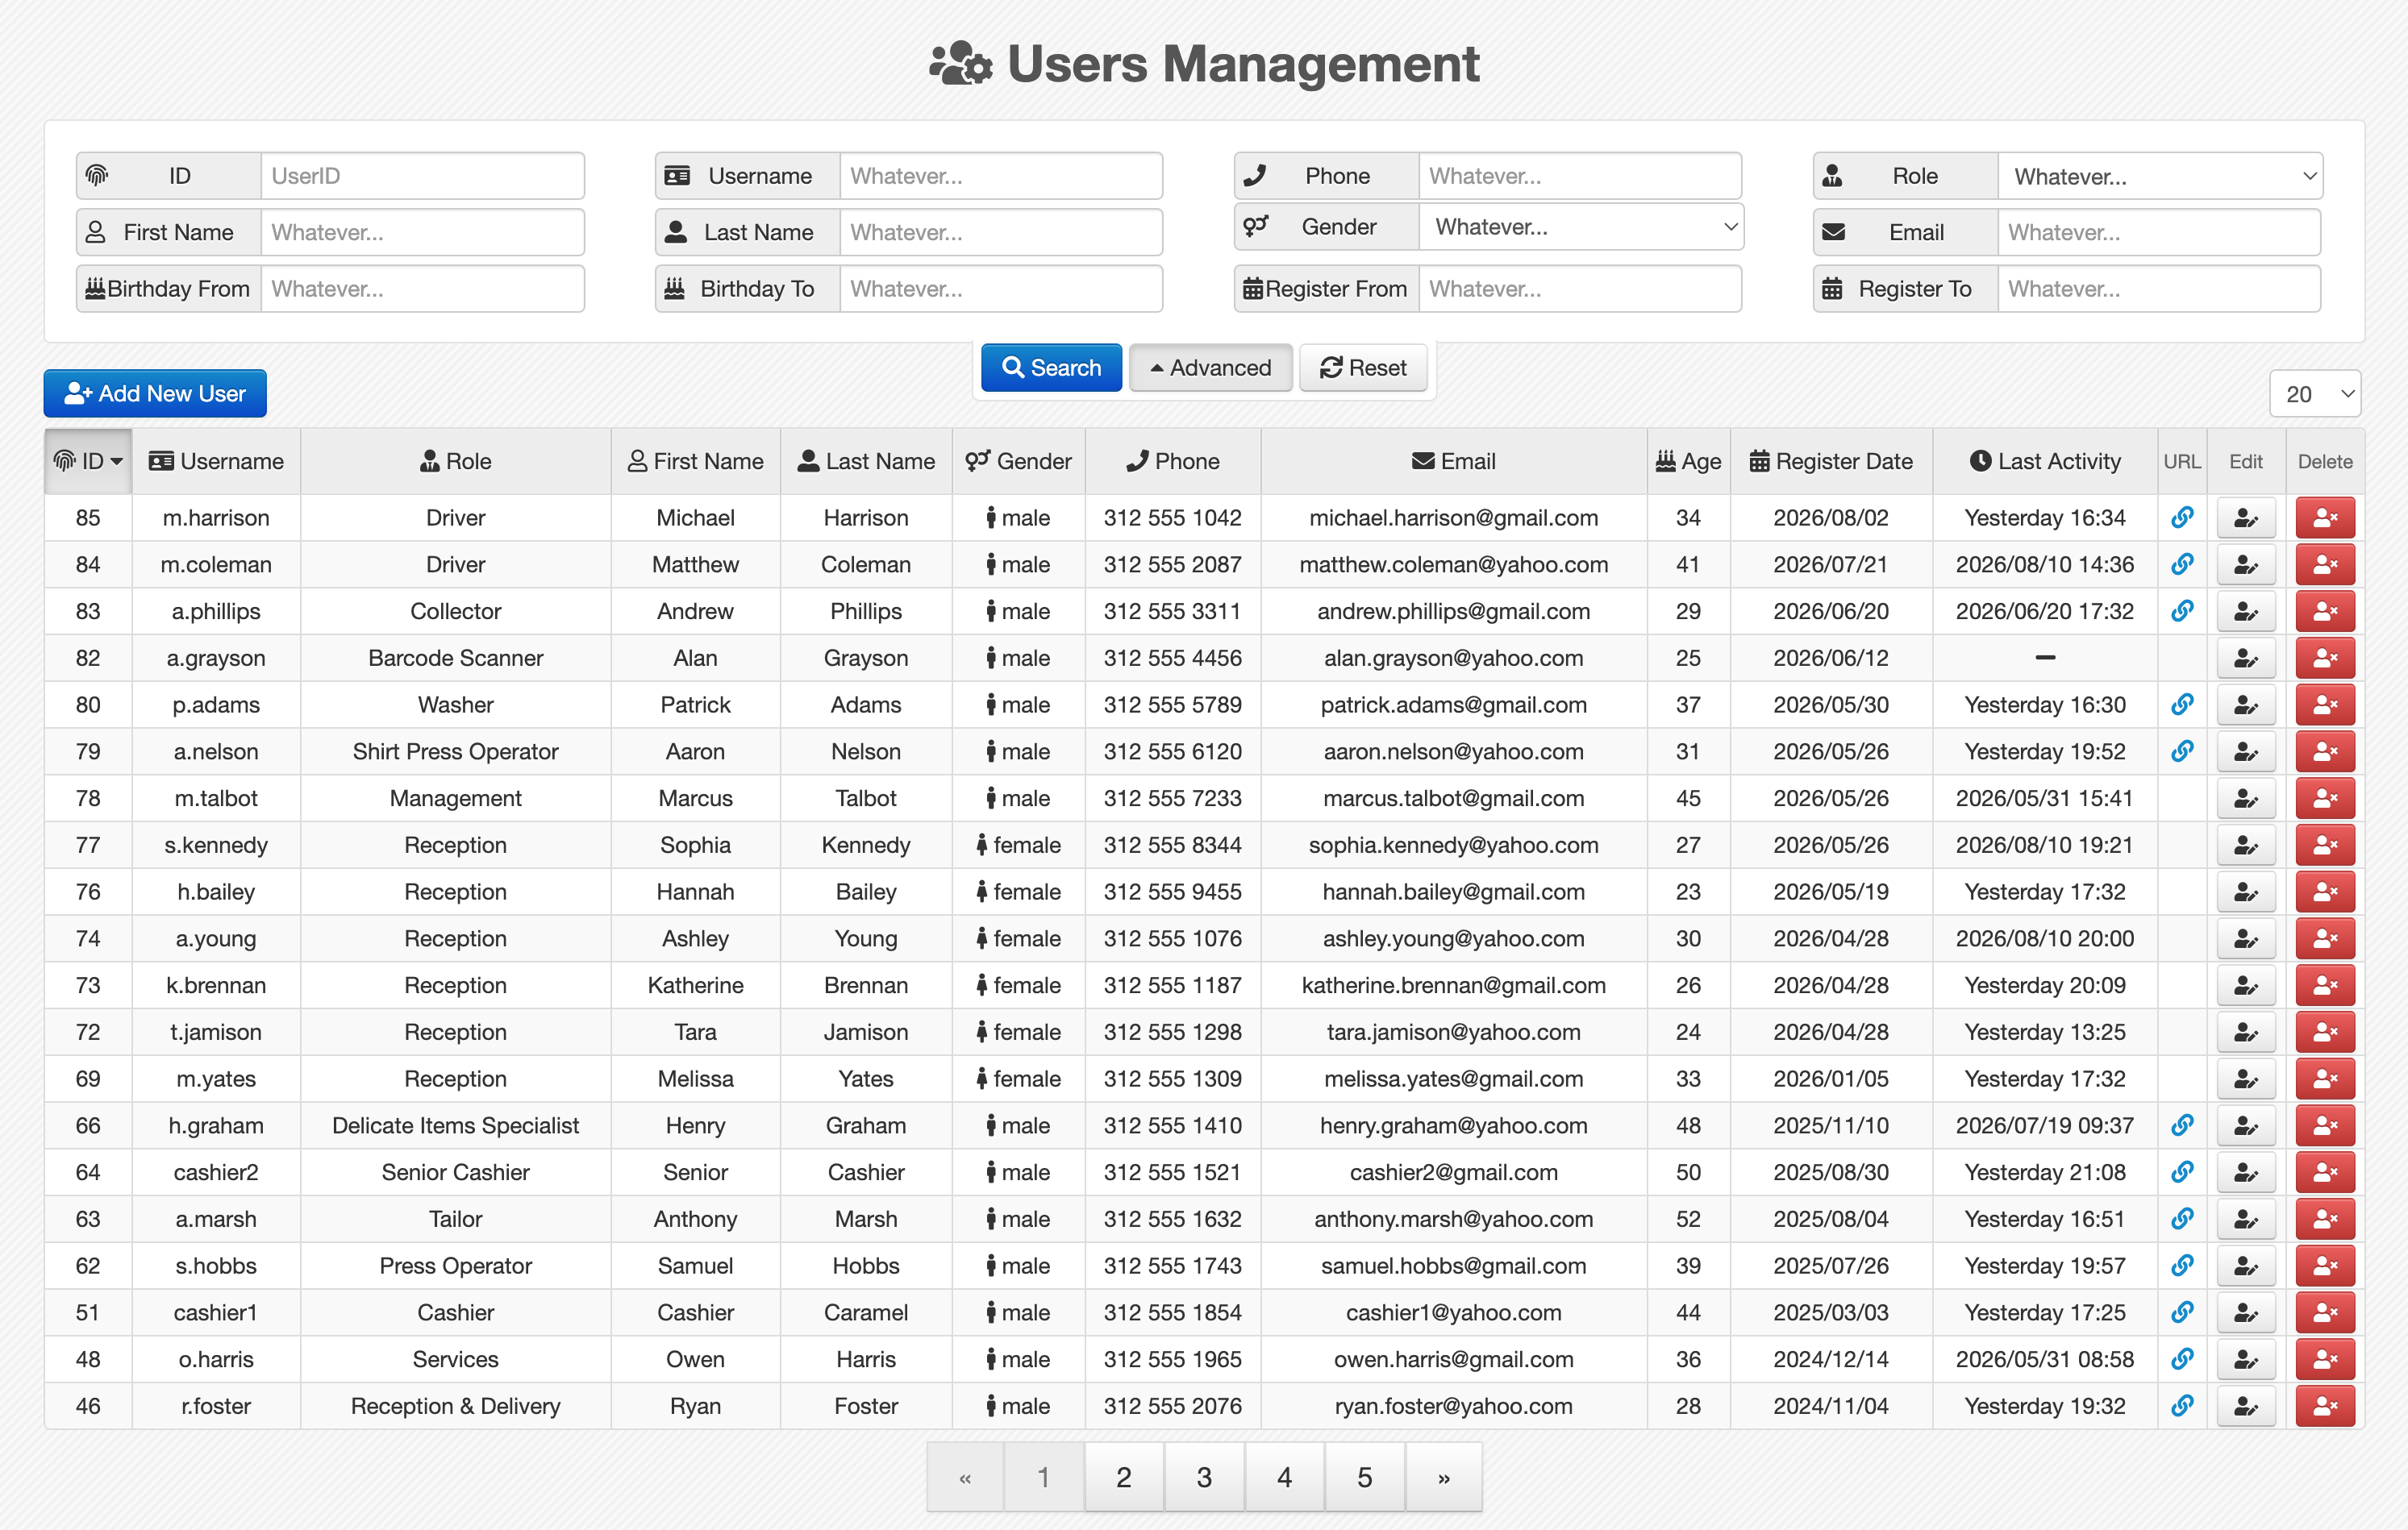This screenshot has height=1530, width=2408.
Task: Select phone 312 555 7233
Action: 1172,799
